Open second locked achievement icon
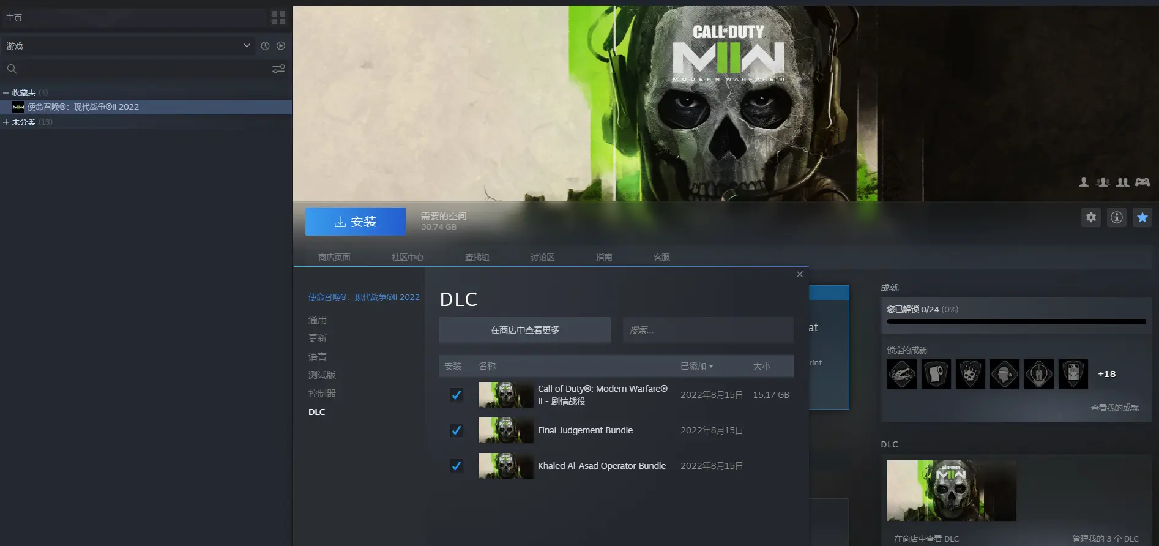The height and width of the screenshot is (546, 1159). (x=936, y=374)
